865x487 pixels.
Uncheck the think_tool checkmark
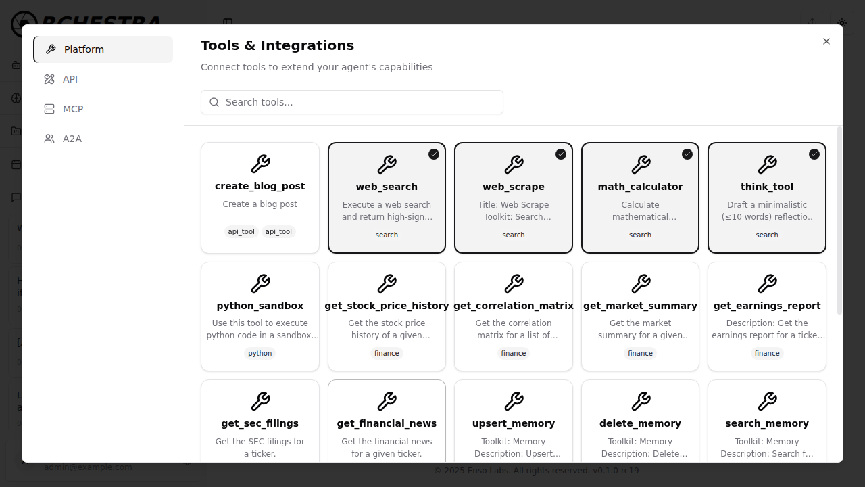(x=814, y=154)
